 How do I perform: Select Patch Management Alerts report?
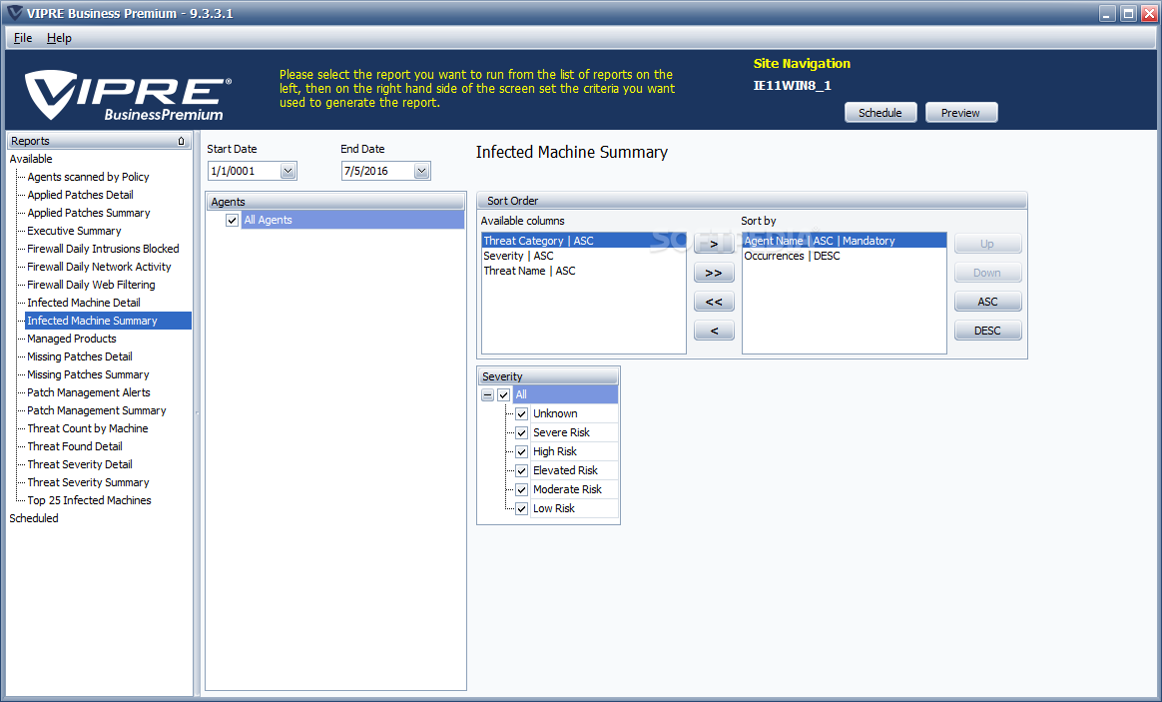88,392
